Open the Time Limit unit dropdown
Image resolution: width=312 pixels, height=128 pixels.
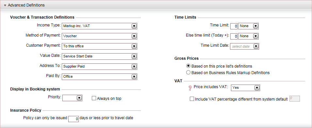pyautogui.click(x=248, y=26)
